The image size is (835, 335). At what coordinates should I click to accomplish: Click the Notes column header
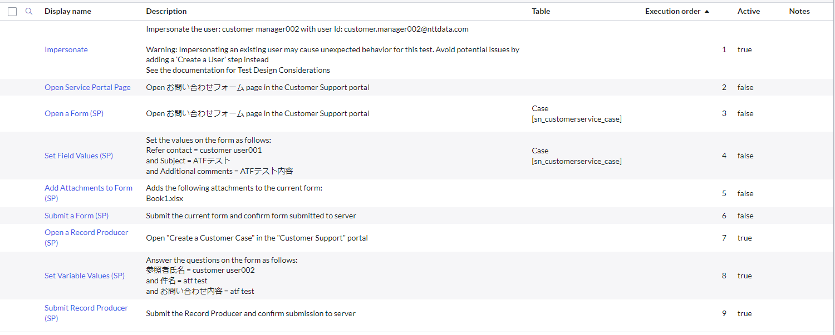coord(799,11)
